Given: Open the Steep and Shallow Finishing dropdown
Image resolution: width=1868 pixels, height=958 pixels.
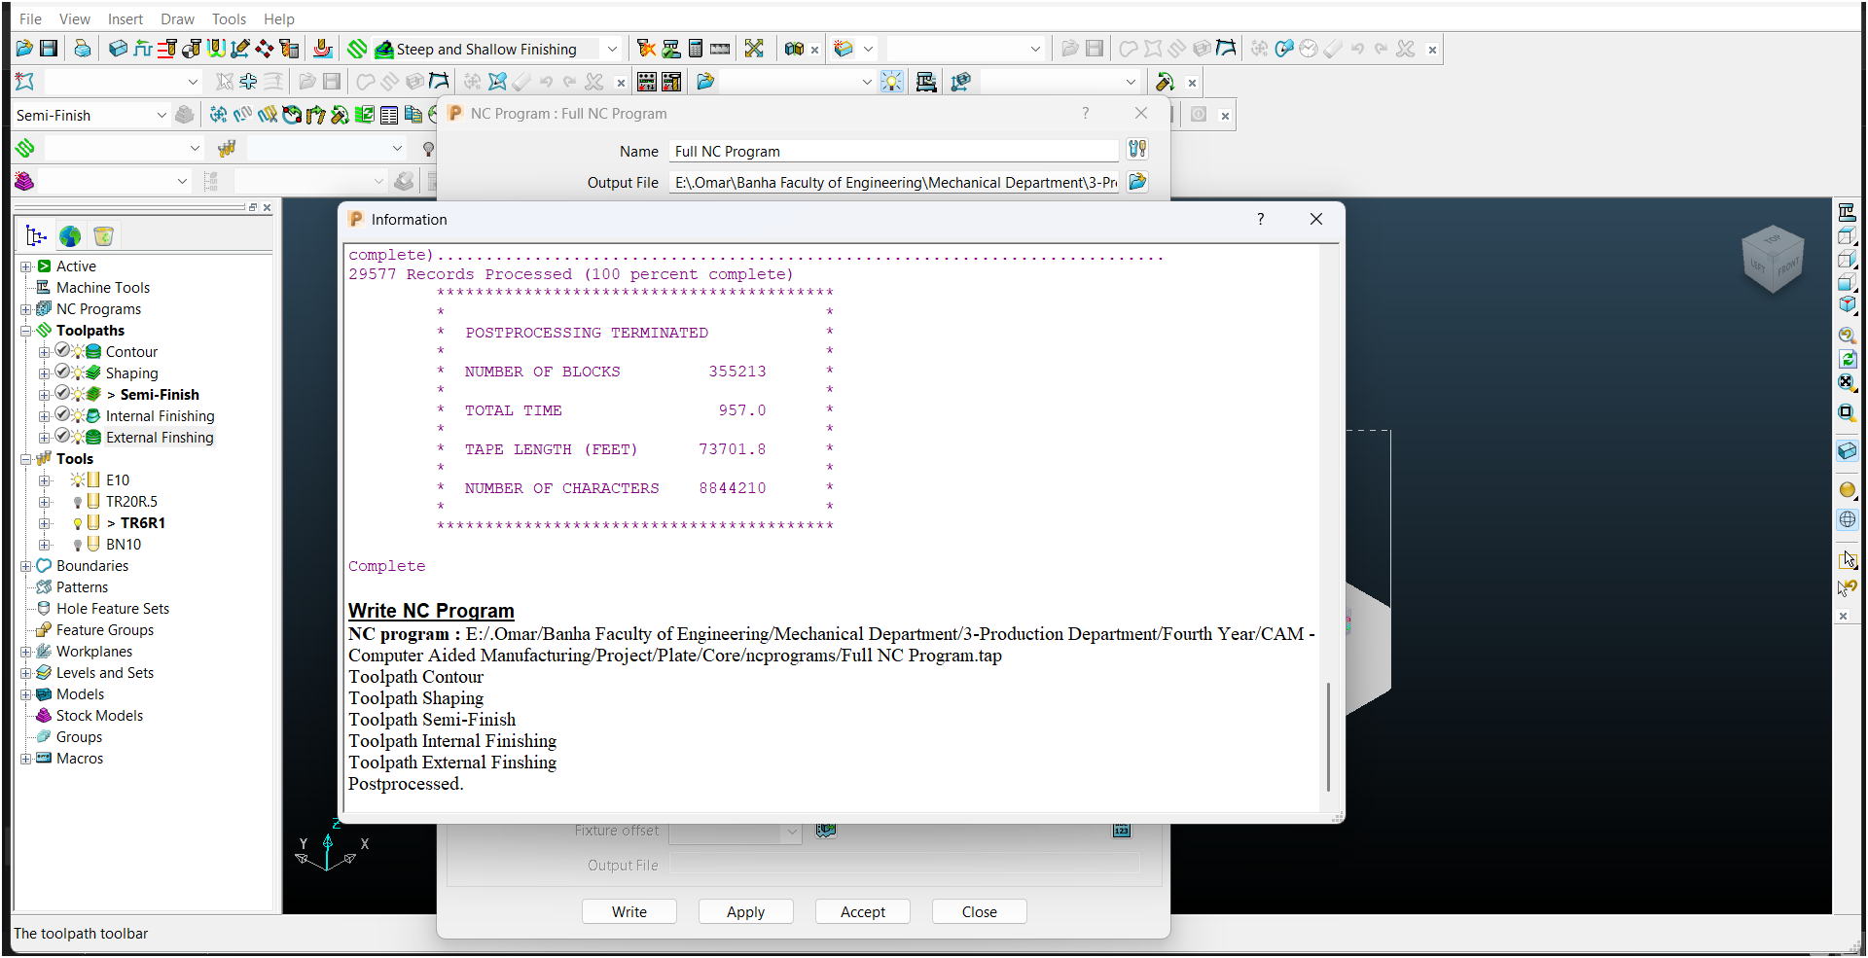Looking at the screenshot, I should point(612,49).
